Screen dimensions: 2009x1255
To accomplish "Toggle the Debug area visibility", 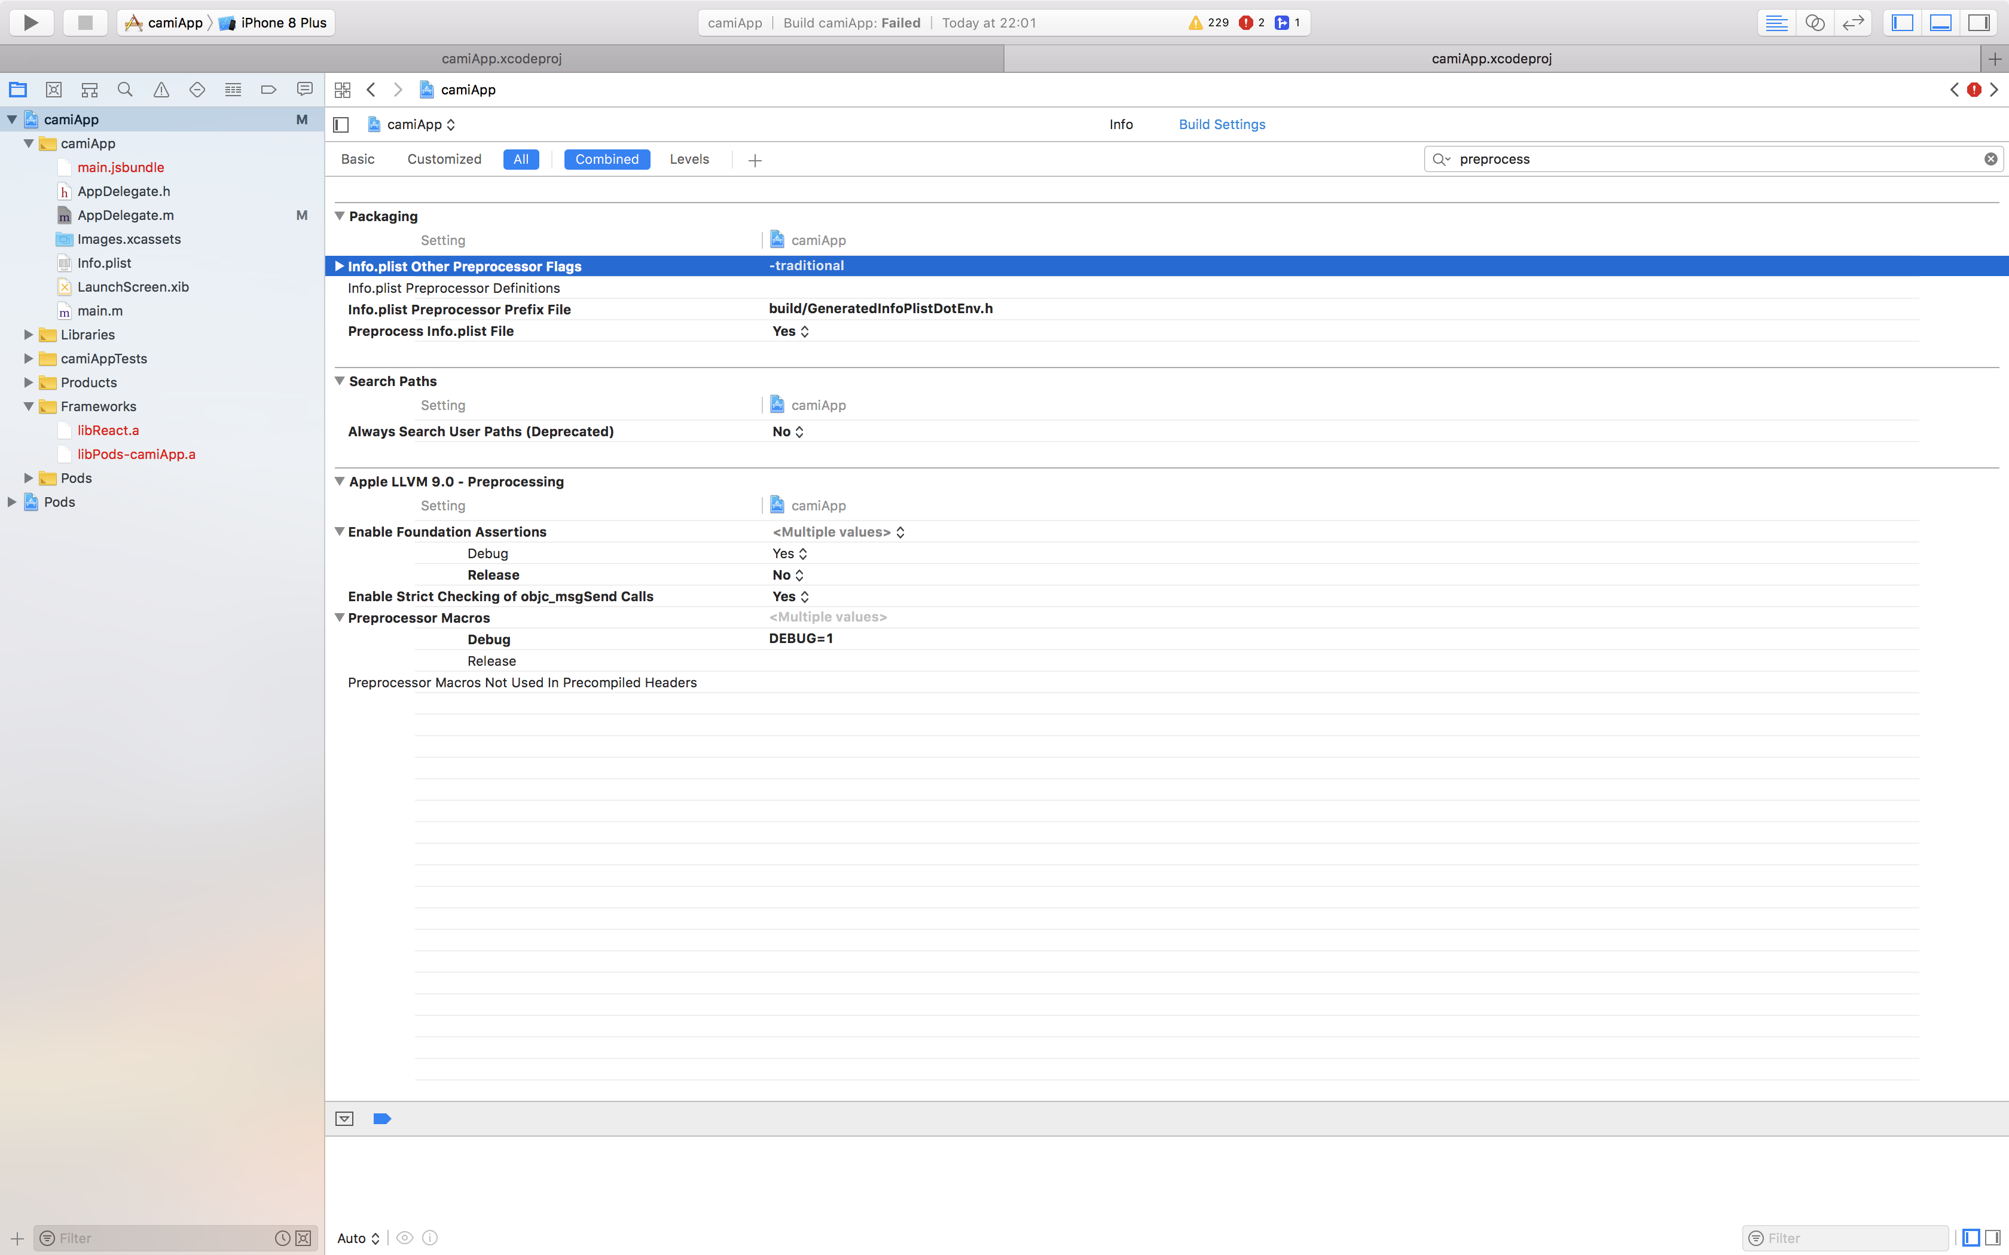I will click(1940, 23).
